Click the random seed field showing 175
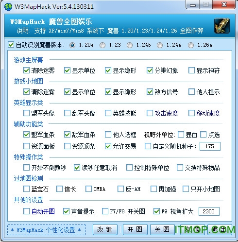 pyautogui.click(x=210, y=146)
